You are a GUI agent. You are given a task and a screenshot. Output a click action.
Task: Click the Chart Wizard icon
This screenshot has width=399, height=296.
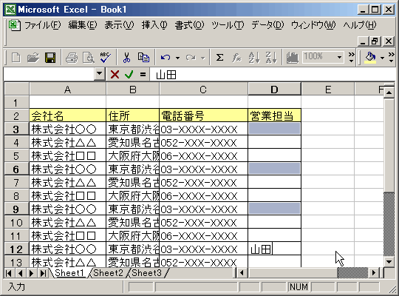pos(292,58)
